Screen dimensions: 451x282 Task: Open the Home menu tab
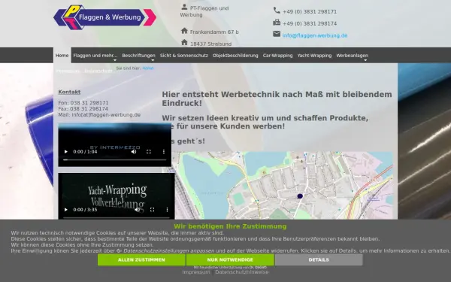pyautogui.click(x=62, y=55)
